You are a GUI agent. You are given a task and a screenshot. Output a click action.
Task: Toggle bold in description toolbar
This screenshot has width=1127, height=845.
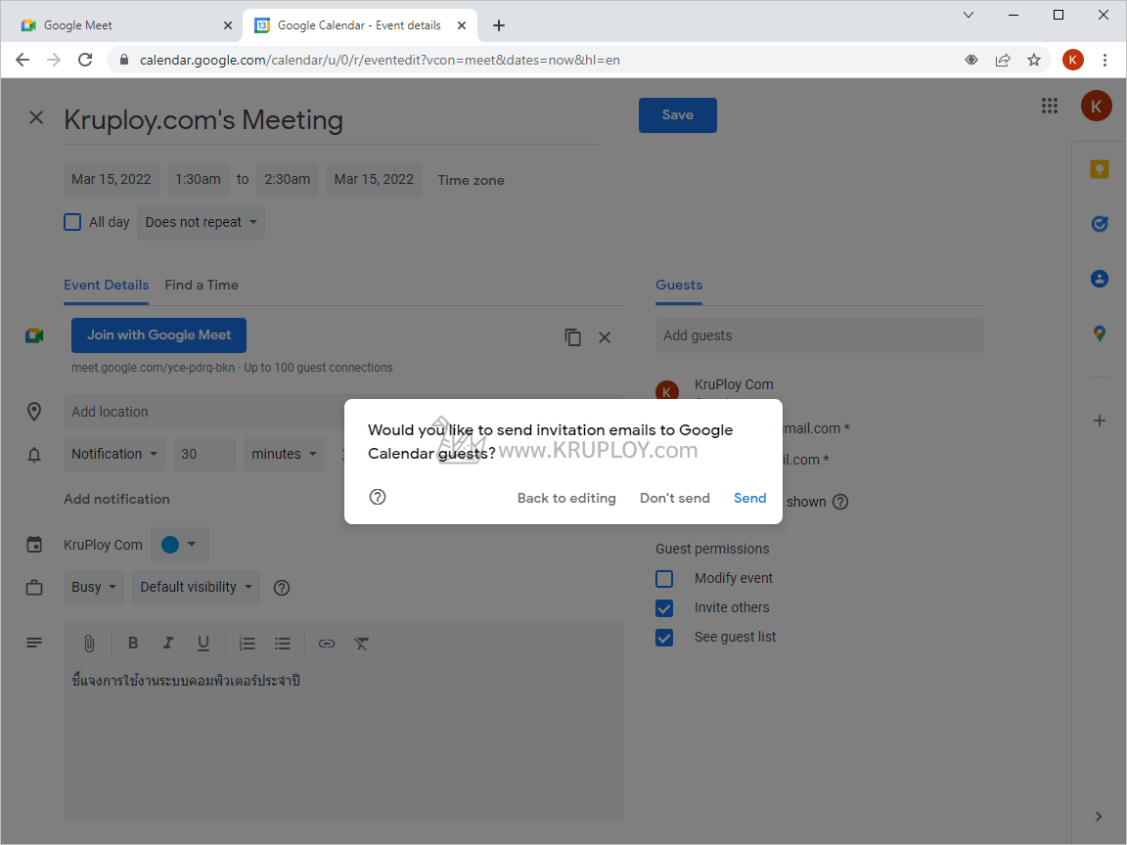tap(133, 644)
